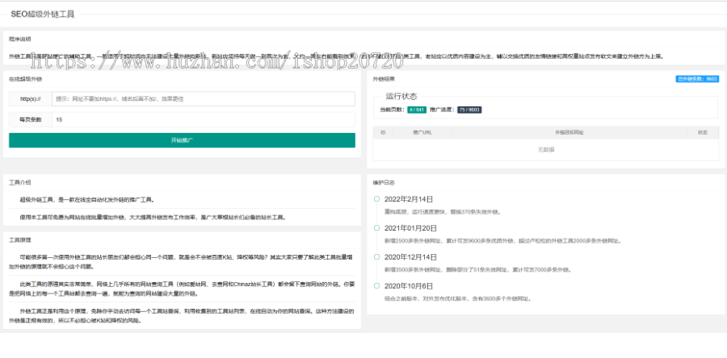Click the 开始推广 green button
Viewport: 727px width, 358px height.
[x=182, y=140]
